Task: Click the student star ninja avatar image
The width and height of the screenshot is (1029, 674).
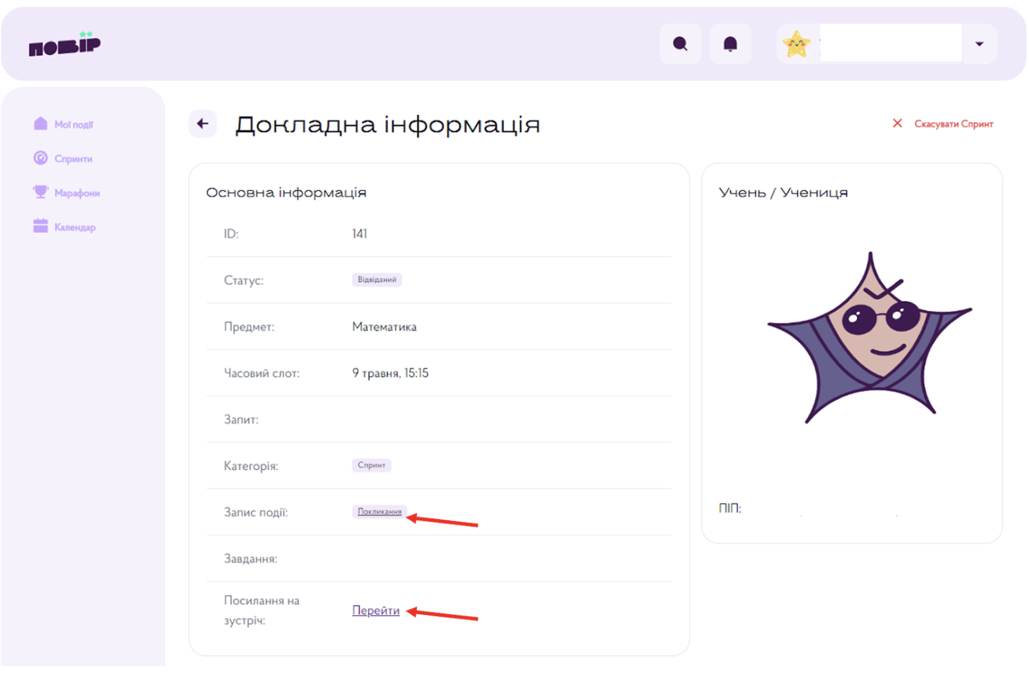Action: pyautogui.click(x=870, y=338)
